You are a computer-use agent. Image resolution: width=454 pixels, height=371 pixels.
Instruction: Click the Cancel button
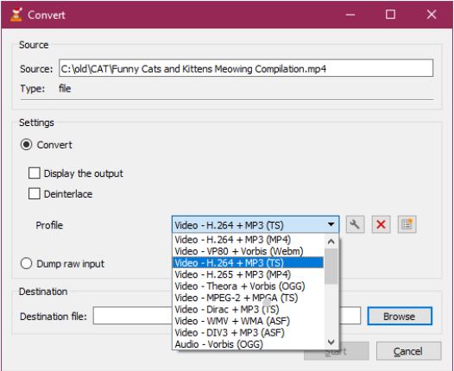pyautogui.click(x=408, y=351)
